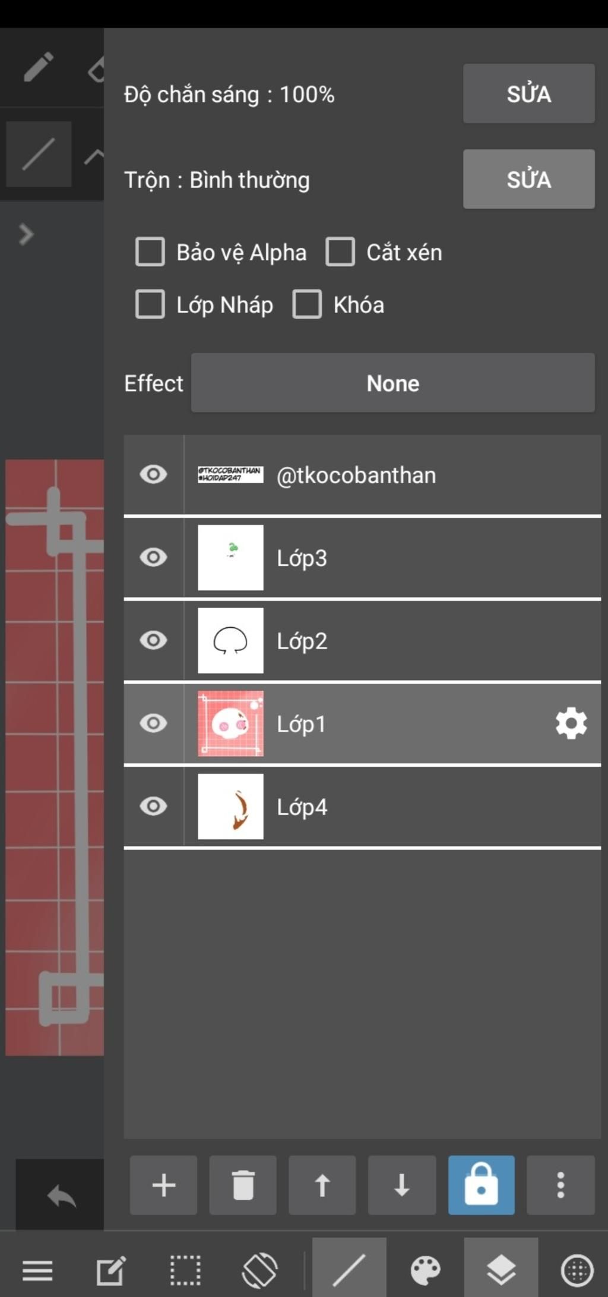Image resolution: width=608 pixels, height=1297 pixels.
Task: Open the color palette icon
Action: (x=425, y=1271)
